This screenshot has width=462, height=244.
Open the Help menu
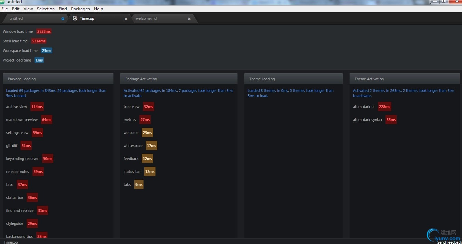point(98,9)
